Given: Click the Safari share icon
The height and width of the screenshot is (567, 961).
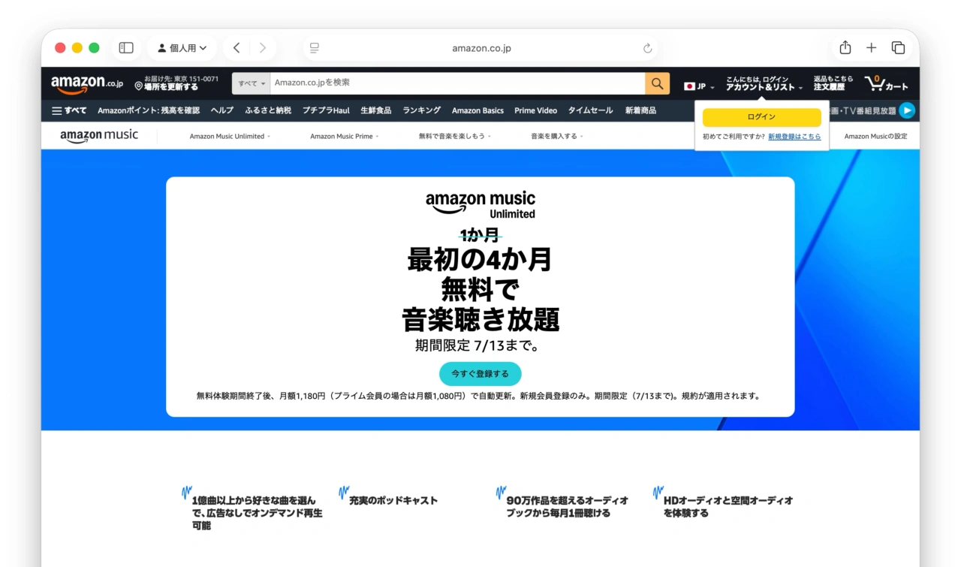Looking at the screenshot, I should pyautogui.click(x=845, y=48).
